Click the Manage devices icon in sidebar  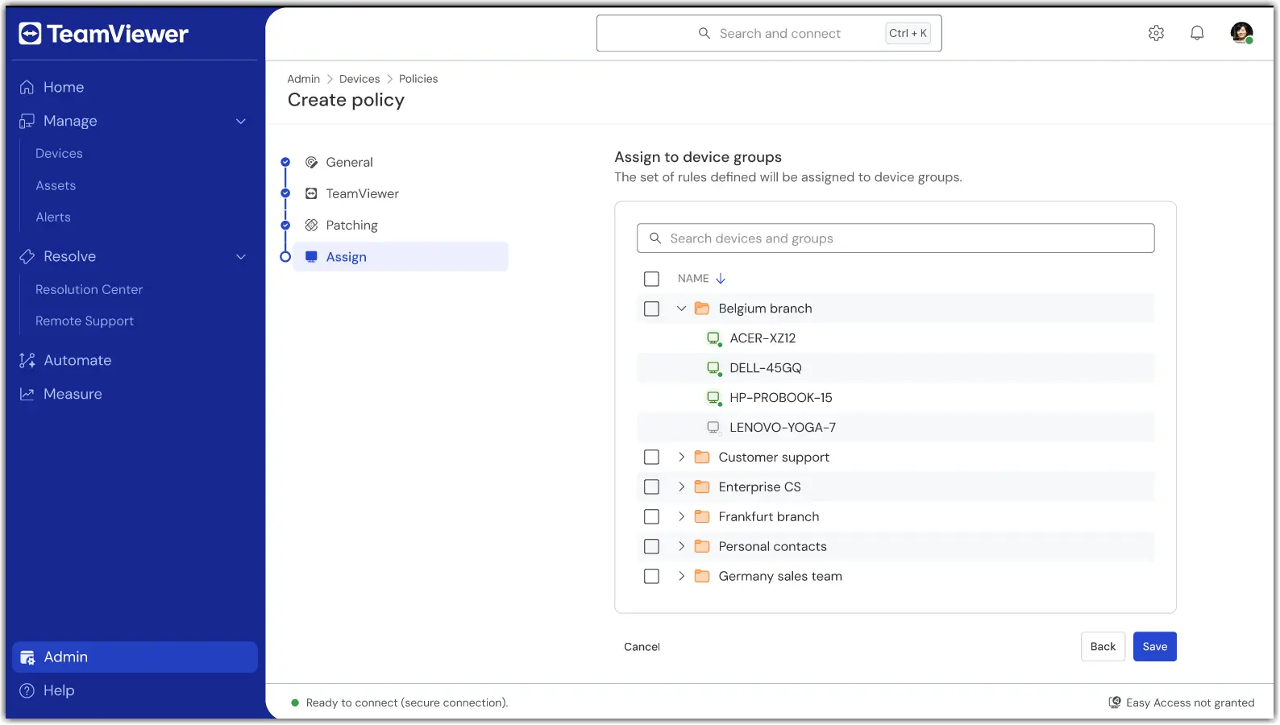[x=27, y=121]
